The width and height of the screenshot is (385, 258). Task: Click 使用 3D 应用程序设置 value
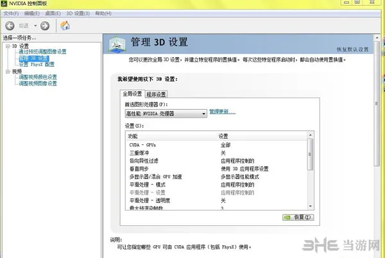click(x=244, y=169)
